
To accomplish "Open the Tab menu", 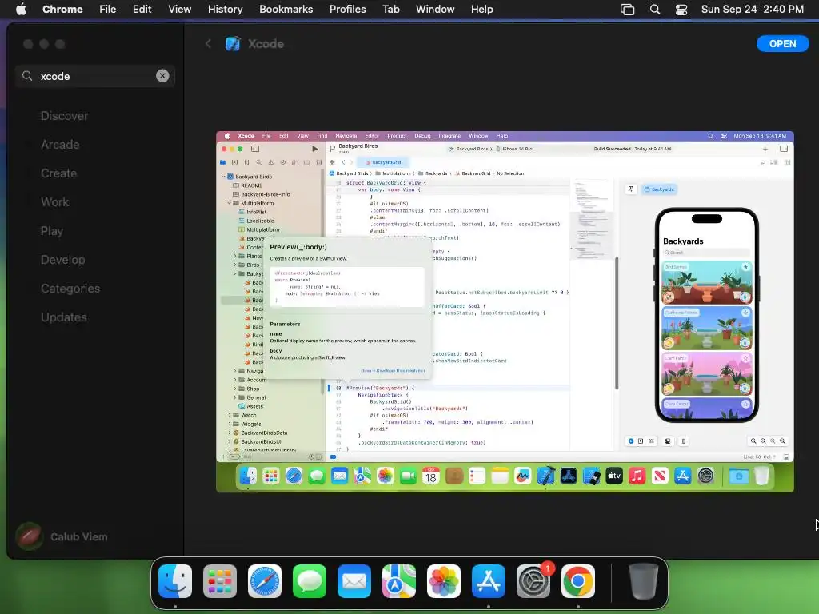I will pyautogui.click(x=390, y=9).
